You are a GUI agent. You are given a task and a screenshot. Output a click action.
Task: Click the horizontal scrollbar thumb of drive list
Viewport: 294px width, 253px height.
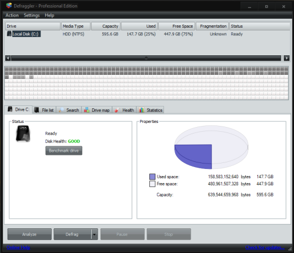click(x=146, y=58)
